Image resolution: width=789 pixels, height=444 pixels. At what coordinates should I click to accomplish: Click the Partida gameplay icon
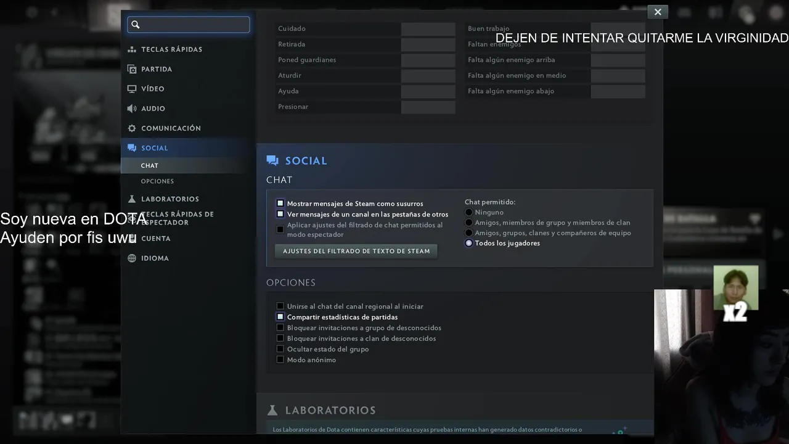(x=132, y=69)
